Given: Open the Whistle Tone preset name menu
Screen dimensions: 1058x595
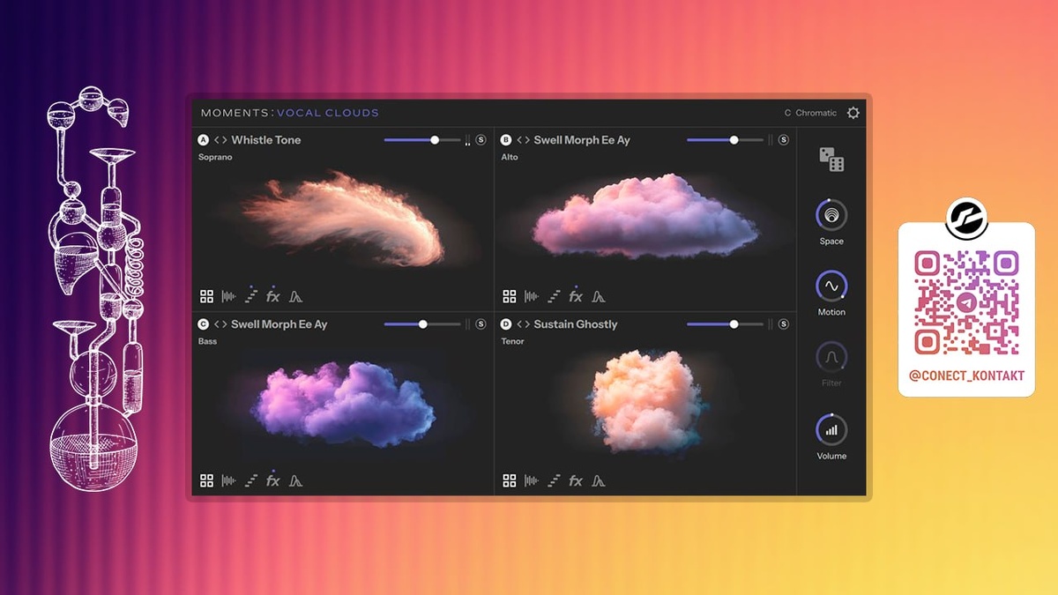Looking at the screenshot, I should [266, 140].
